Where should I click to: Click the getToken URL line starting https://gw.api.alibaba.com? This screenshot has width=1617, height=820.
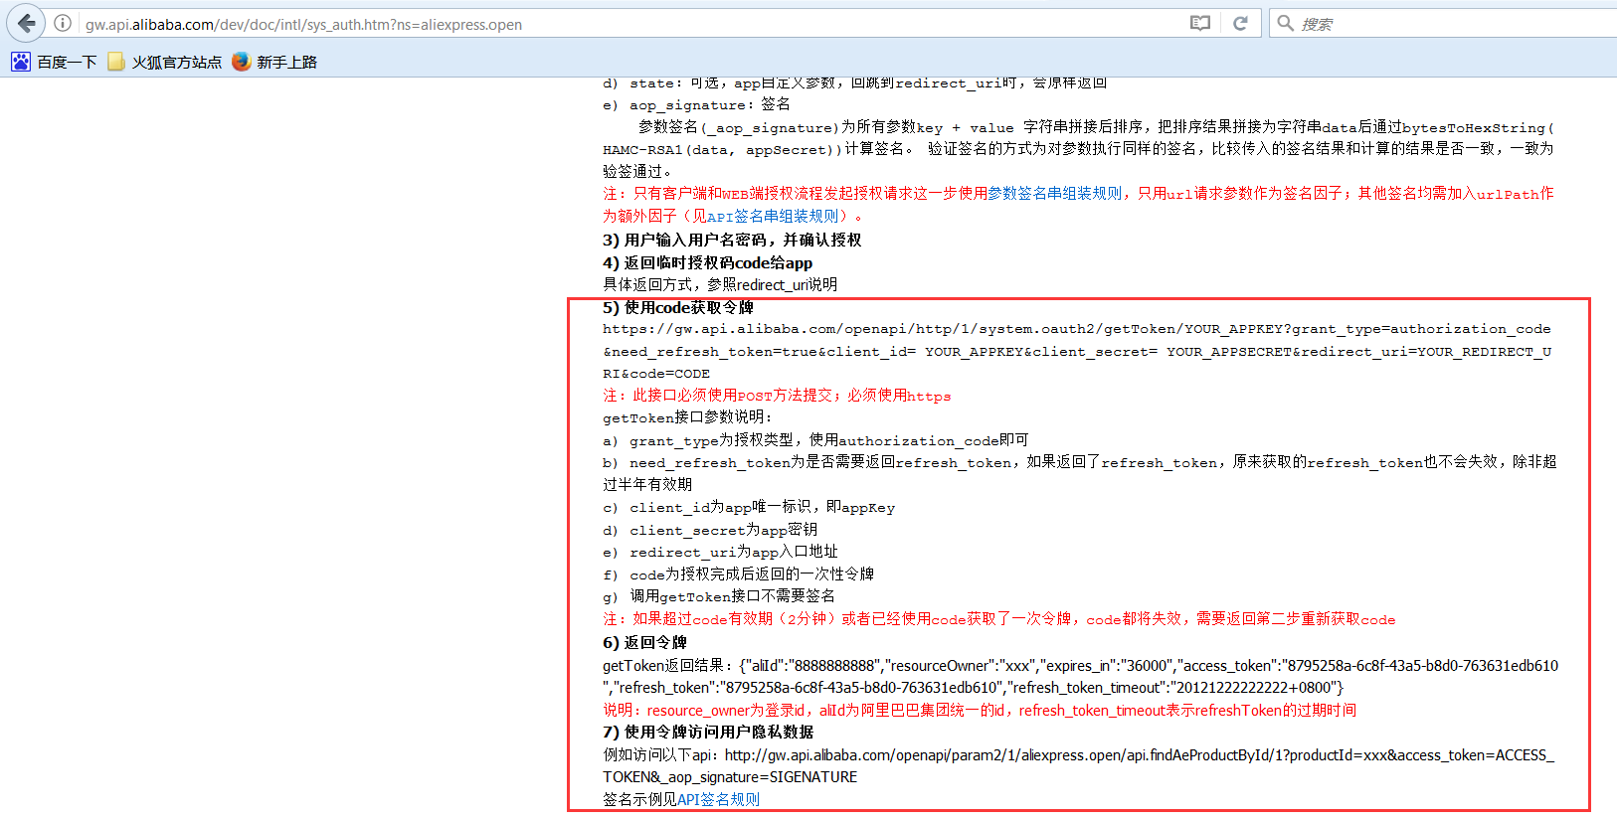(1077, 351)
